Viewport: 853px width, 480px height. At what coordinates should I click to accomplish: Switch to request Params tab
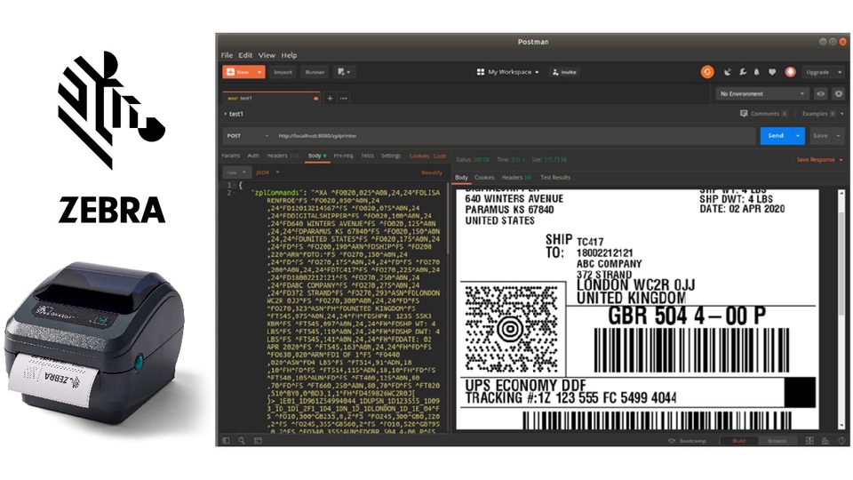click(x=231, y=156)
